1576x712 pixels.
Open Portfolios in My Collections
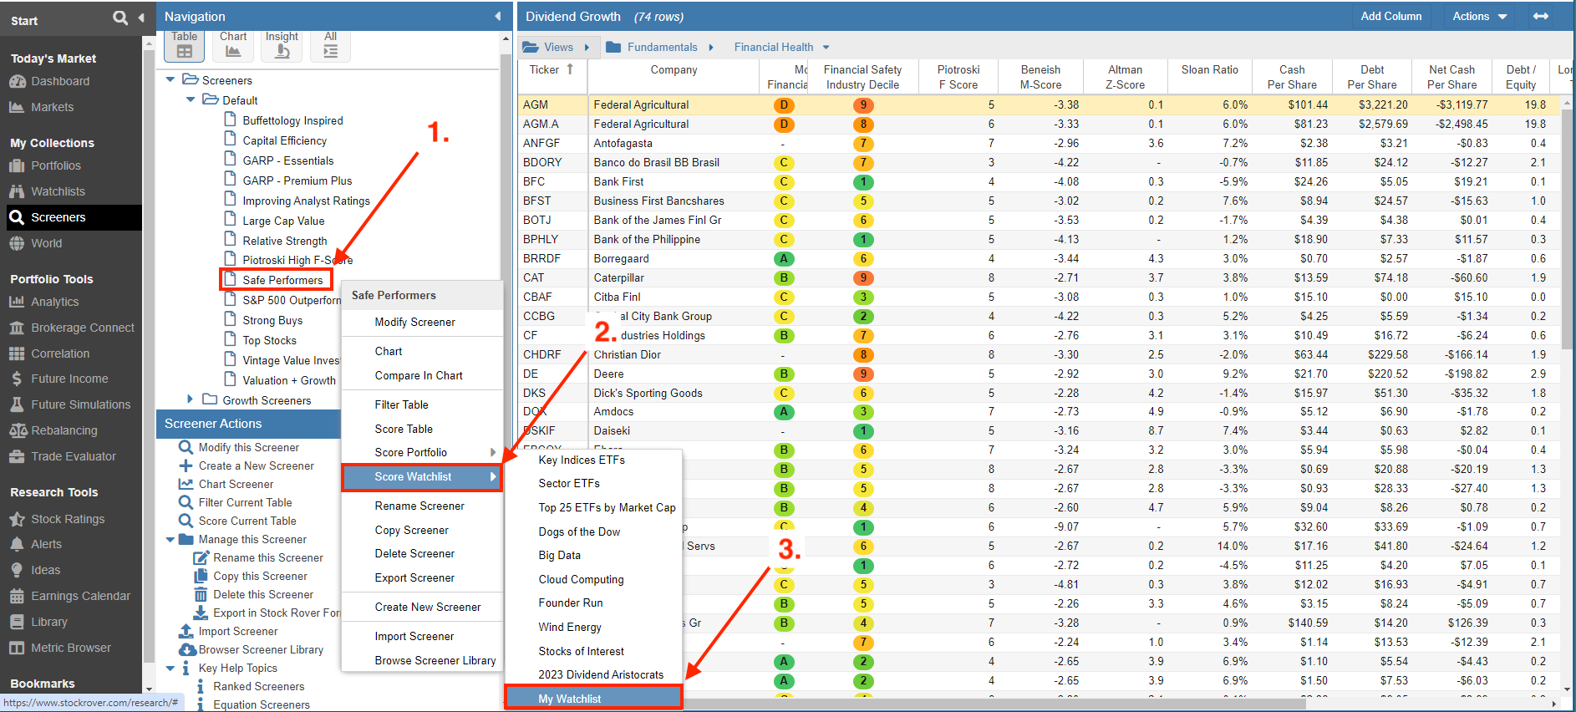pyautogui.click(x=56, y=165)
